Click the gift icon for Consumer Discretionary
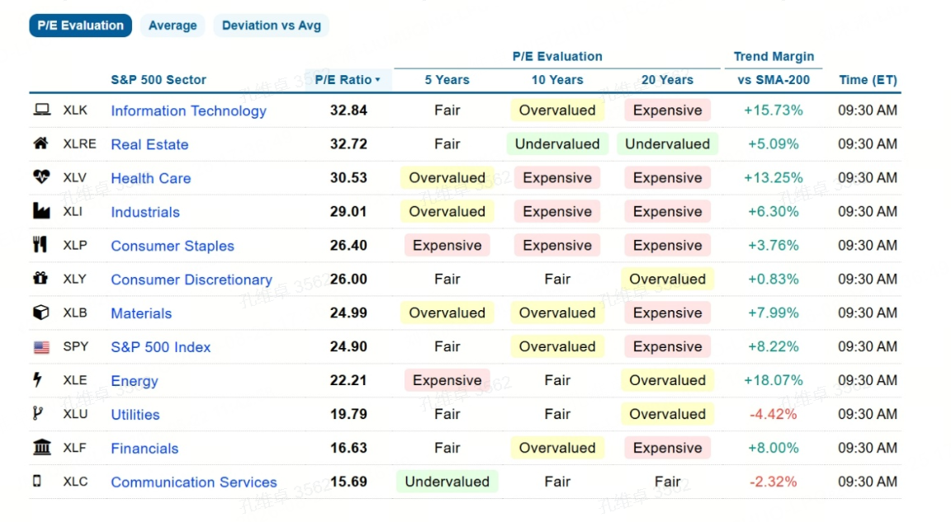The image size is (951, 522). tap(40, 278)
